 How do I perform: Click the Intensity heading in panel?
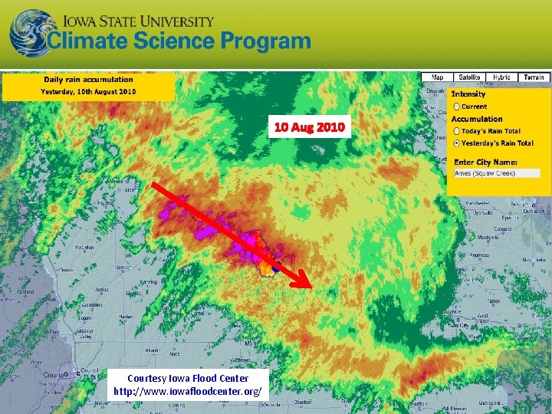tap(468, 94)
